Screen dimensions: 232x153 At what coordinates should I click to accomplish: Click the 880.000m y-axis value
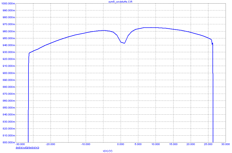(9, 87)
